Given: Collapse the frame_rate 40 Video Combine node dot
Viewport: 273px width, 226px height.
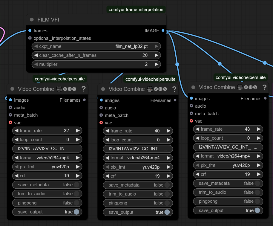Looking at the screenshot, I should (x=103, y=89).
